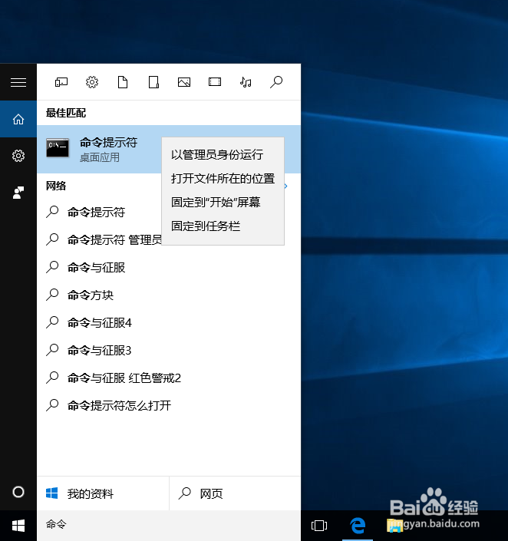
Task: Click the feedback person icon in sidebar
Action: (18, 193)
